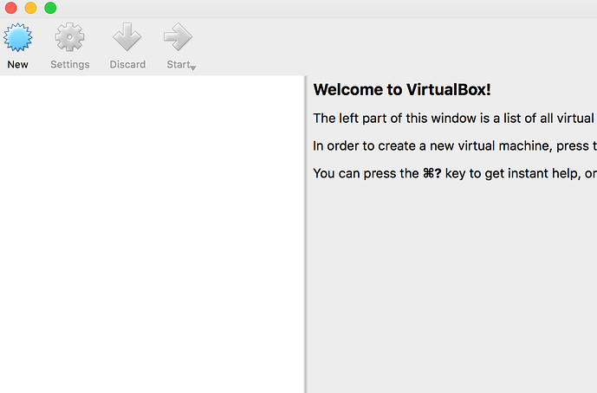The height and width of the screenshot is (393, 597).
Task: Click the "Welcome to VirtualBox!" heading
Action: tap(402, 90)
